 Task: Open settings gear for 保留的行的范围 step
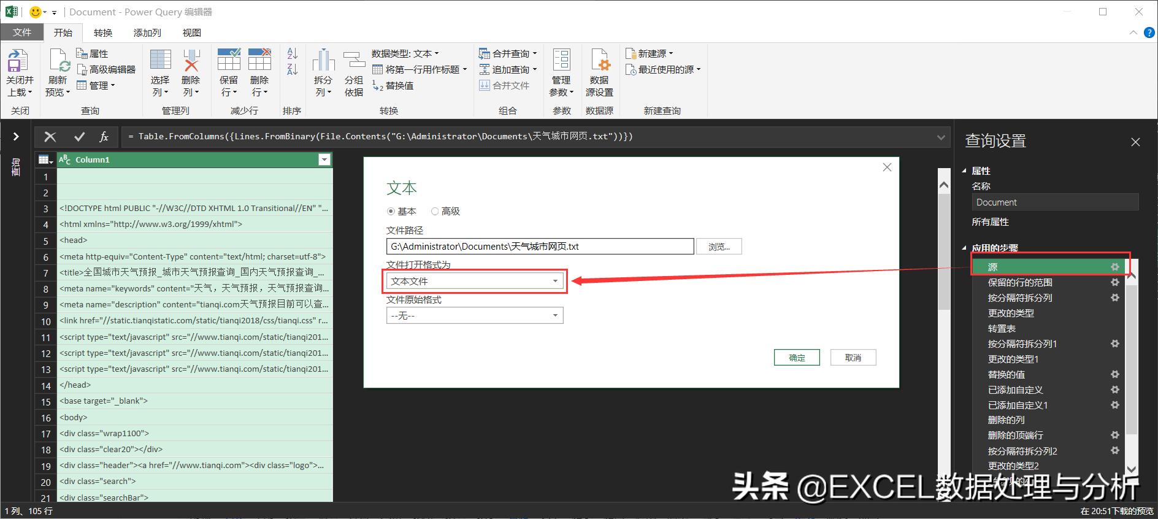pos(1115,282)
